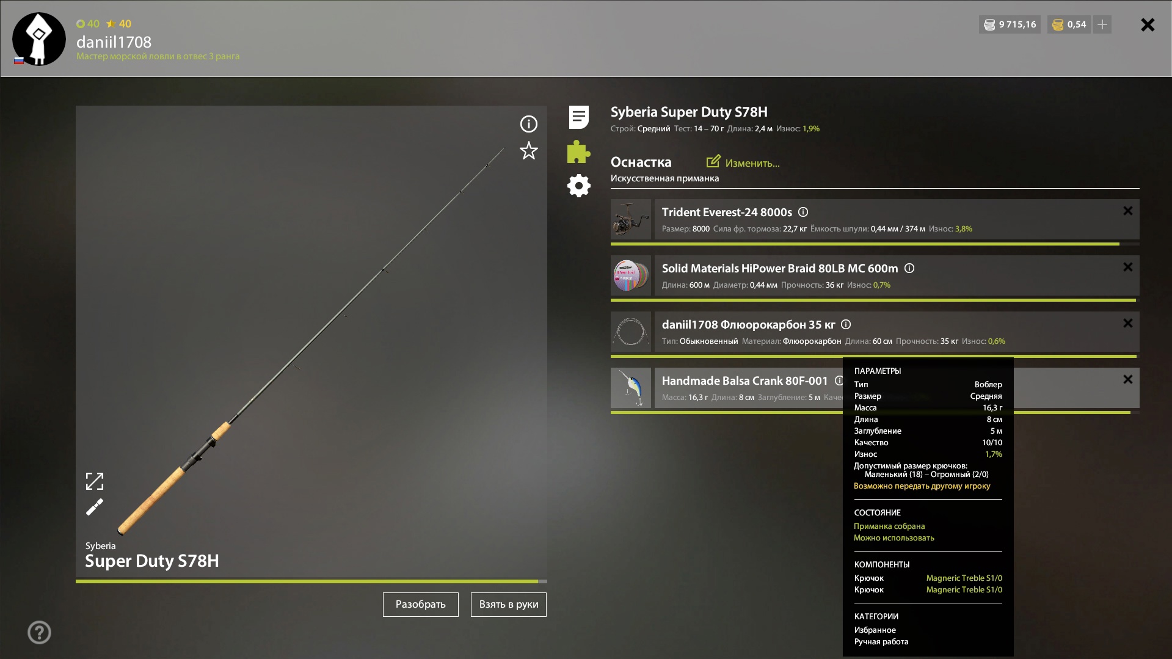Click the Balsa Crank lure thumbnail
The image size is (1172, 659).
631,388
